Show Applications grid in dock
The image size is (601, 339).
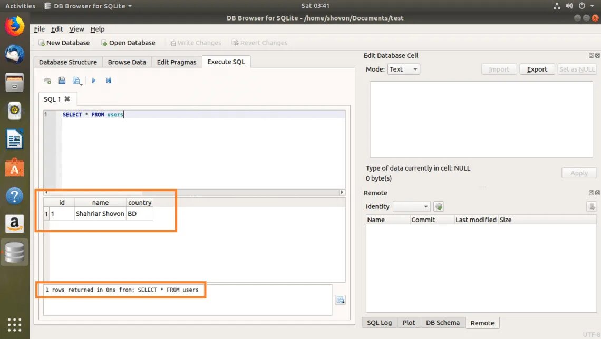15,325
